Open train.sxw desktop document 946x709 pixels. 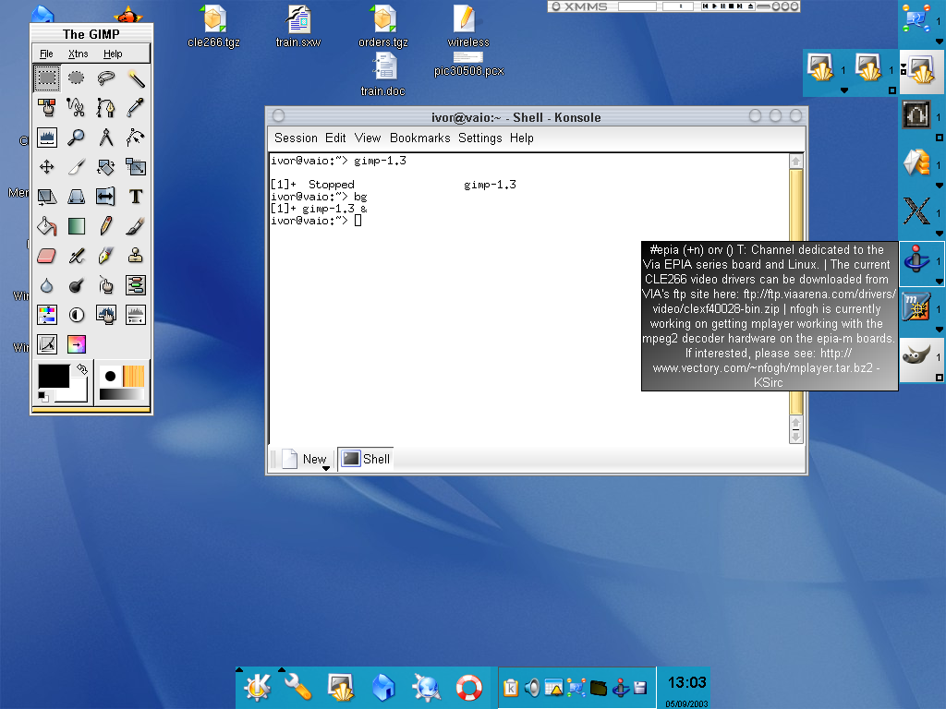point(298,27)
